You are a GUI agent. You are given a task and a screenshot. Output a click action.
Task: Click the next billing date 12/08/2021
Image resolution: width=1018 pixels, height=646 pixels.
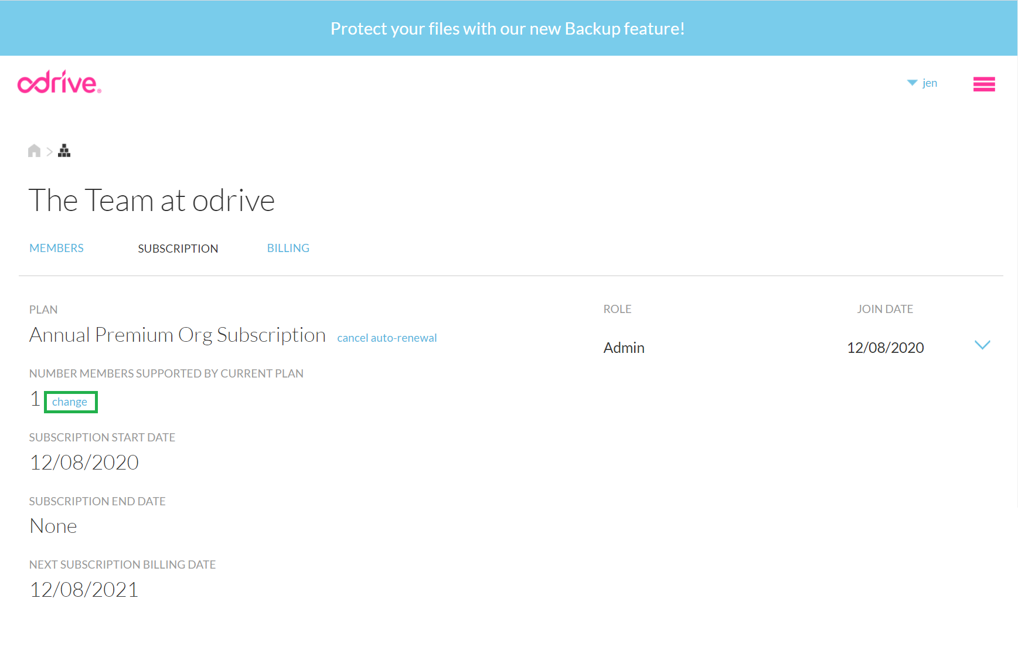click(x=84, y=589)
